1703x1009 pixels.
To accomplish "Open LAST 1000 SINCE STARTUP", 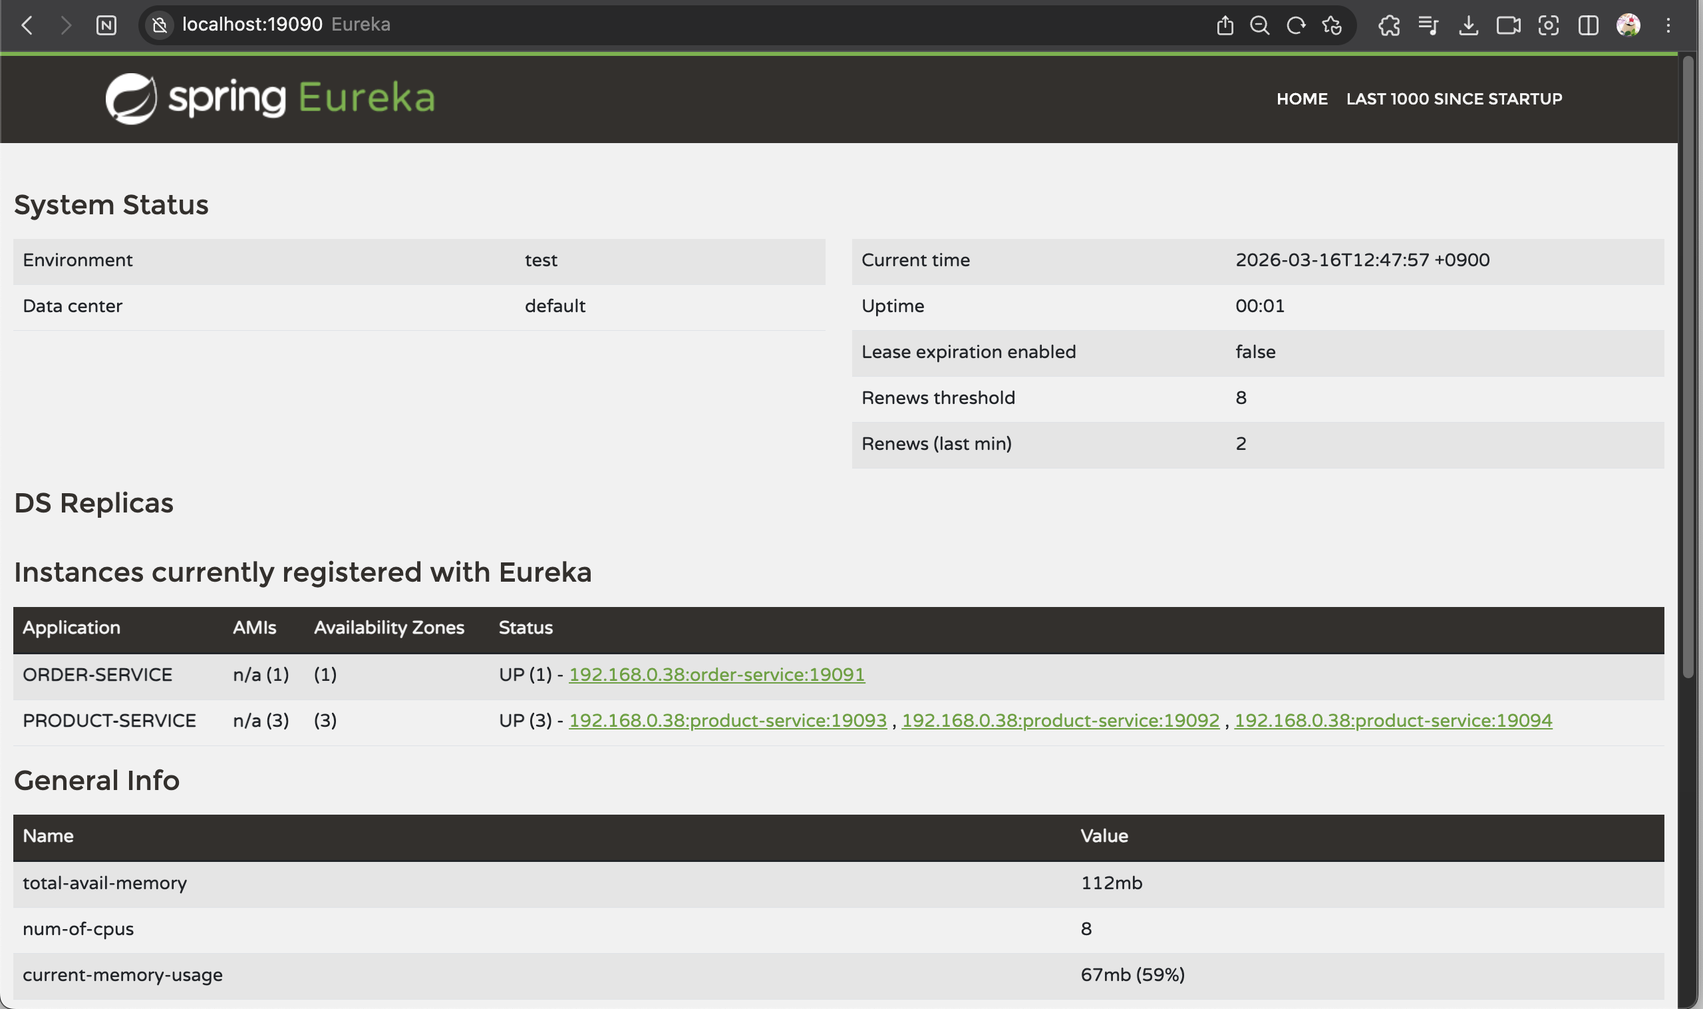I will tap(1453, 99).
